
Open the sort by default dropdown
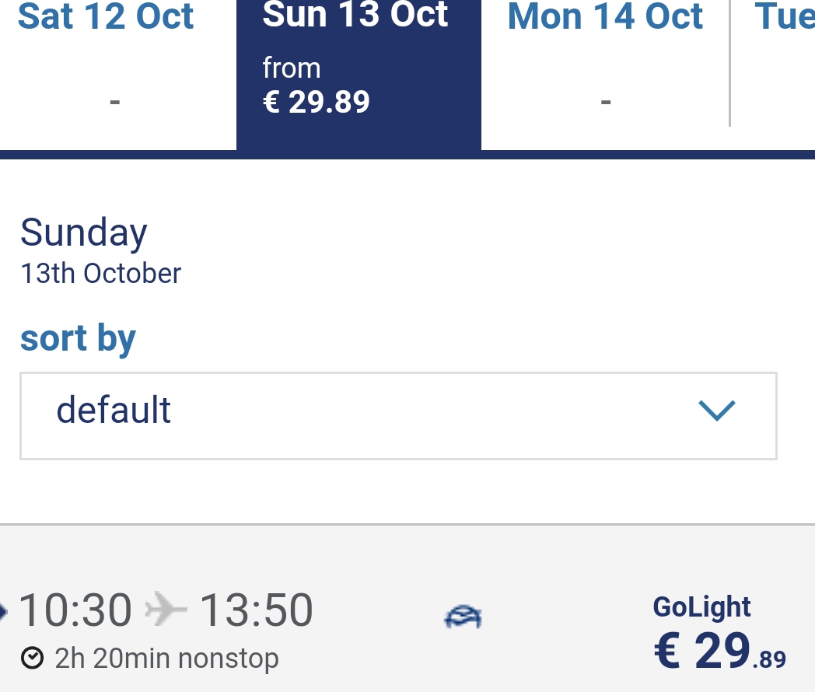pos(398,416)
